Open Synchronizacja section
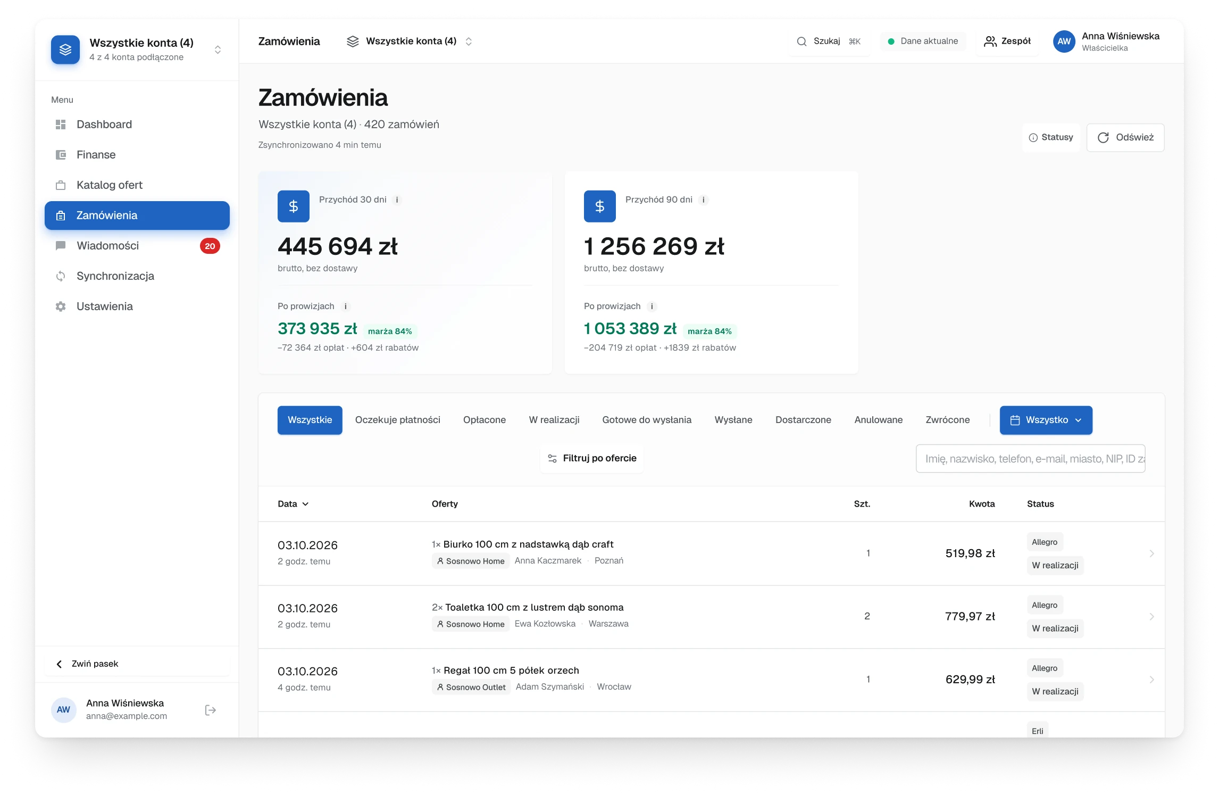Screen dimensions: 1219x795 coord(137,276)
